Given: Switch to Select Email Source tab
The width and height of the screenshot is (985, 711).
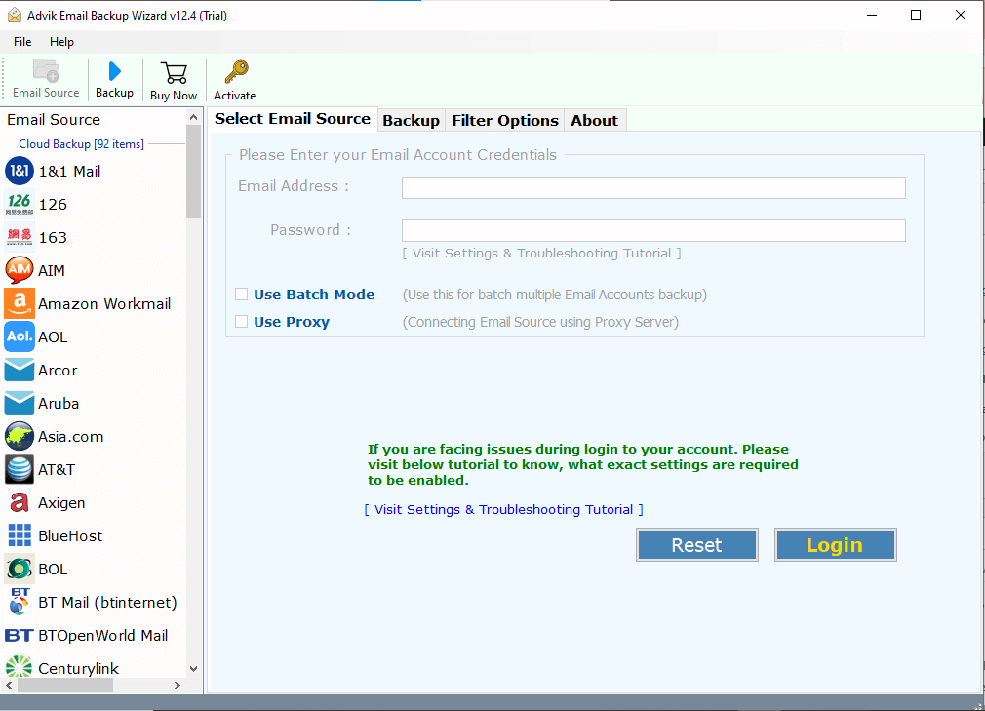Looking at the screenshot, I should (x=293, y=119).
